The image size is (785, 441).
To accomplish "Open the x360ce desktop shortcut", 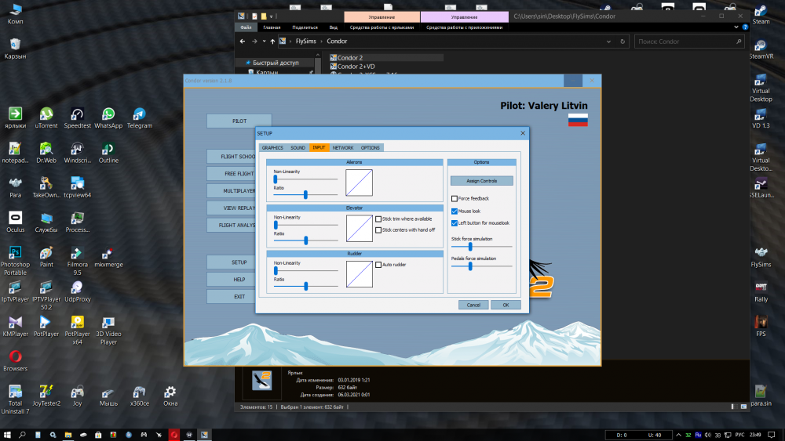I will pos(139,396).
